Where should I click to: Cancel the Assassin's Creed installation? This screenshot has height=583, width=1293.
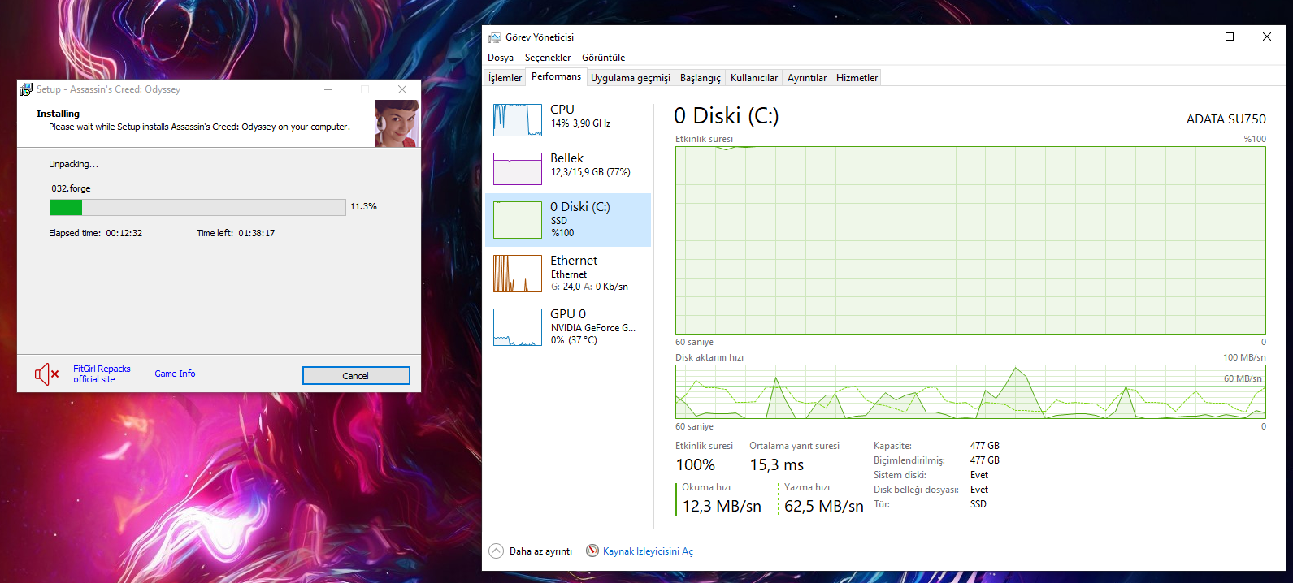click(356, 376)
